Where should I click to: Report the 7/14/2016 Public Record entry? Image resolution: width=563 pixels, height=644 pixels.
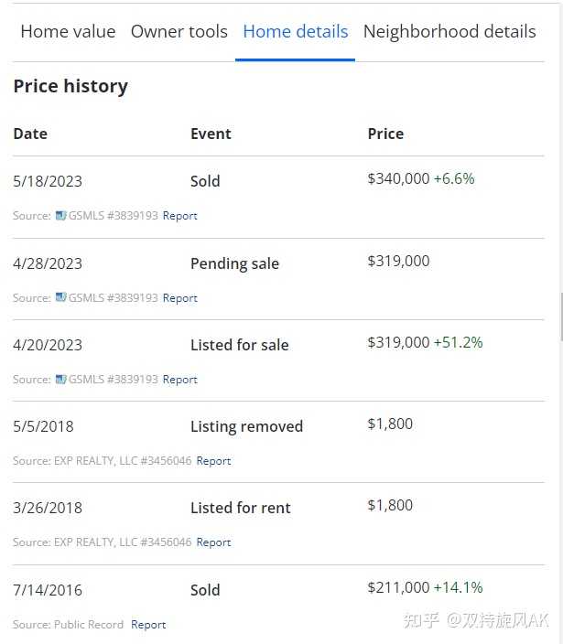(148, 624)
